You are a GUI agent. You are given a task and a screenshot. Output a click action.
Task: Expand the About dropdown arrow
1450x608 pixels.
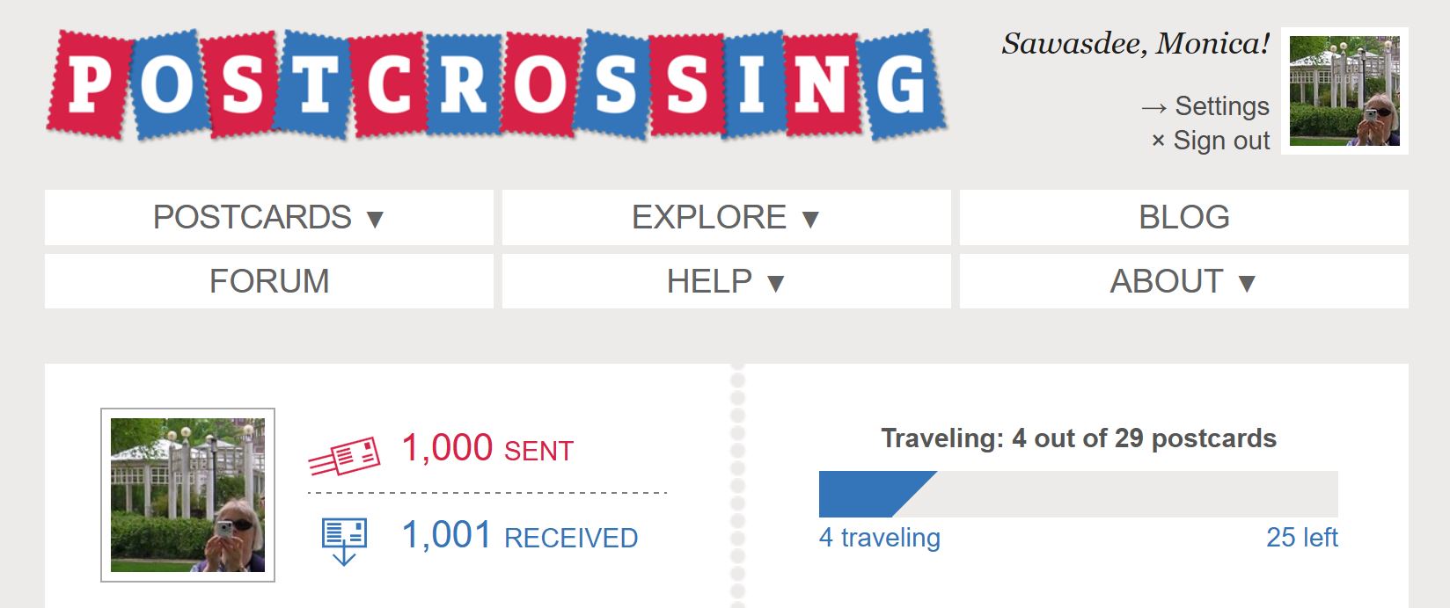[x=1246, y=283]
